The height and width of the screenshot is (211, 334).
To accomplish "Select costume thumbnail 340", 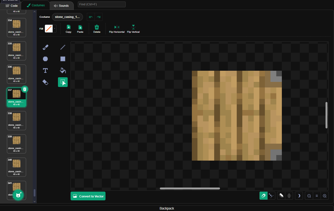I will coord(16,167).
